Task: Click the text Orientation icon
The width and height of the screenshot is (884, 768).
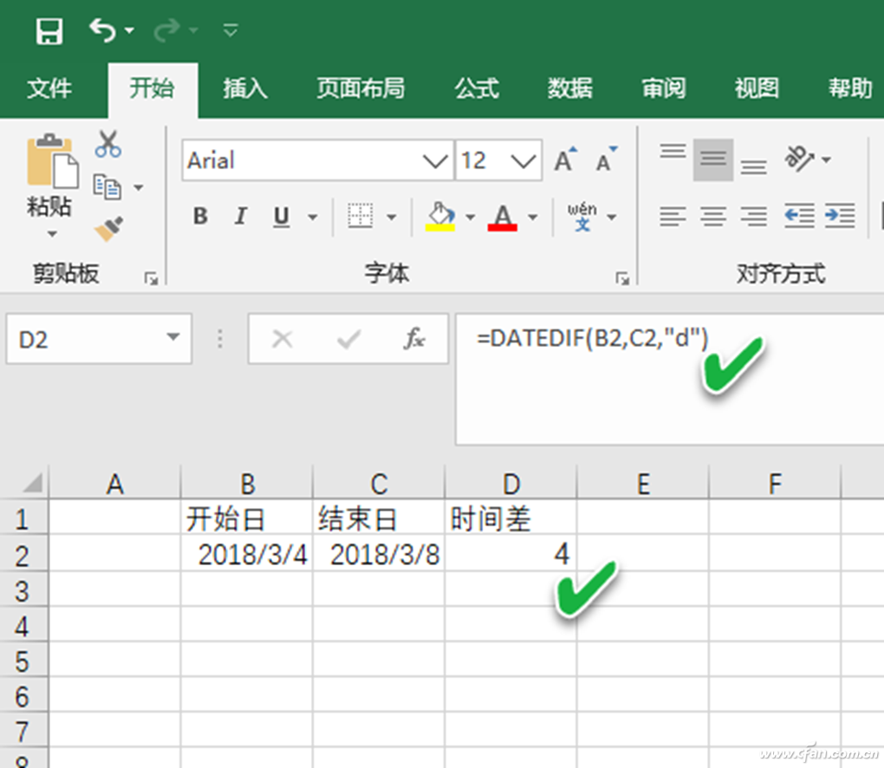Action: (799, 159)
